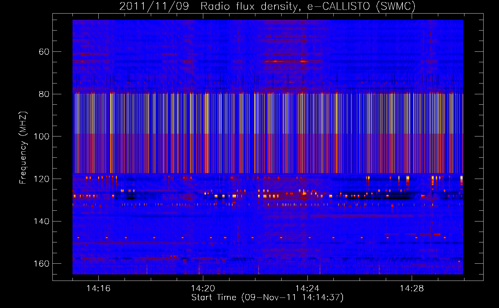Click the 140 frequency tick label
The height and width of the screenshot is (308, 499).
41,221
